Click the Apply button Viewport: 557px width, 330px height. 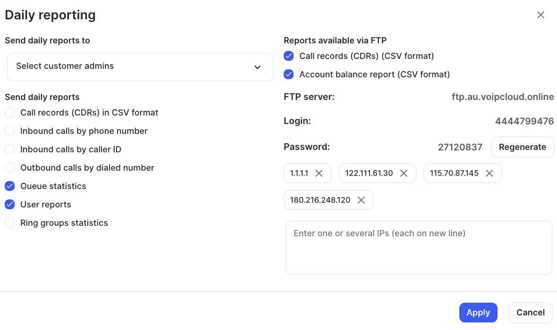pos(478,313)
